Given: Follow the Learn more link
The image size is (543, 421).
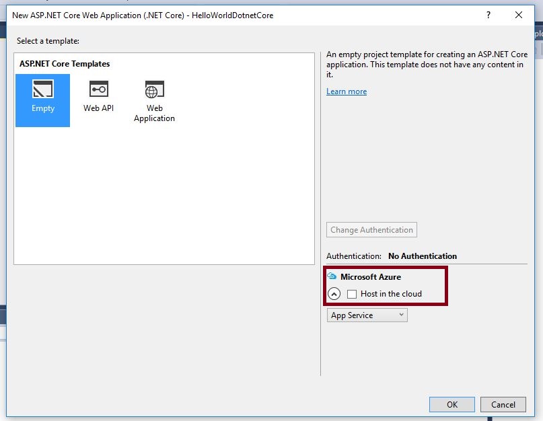Looking at the screenshot, I should point(347,91).
